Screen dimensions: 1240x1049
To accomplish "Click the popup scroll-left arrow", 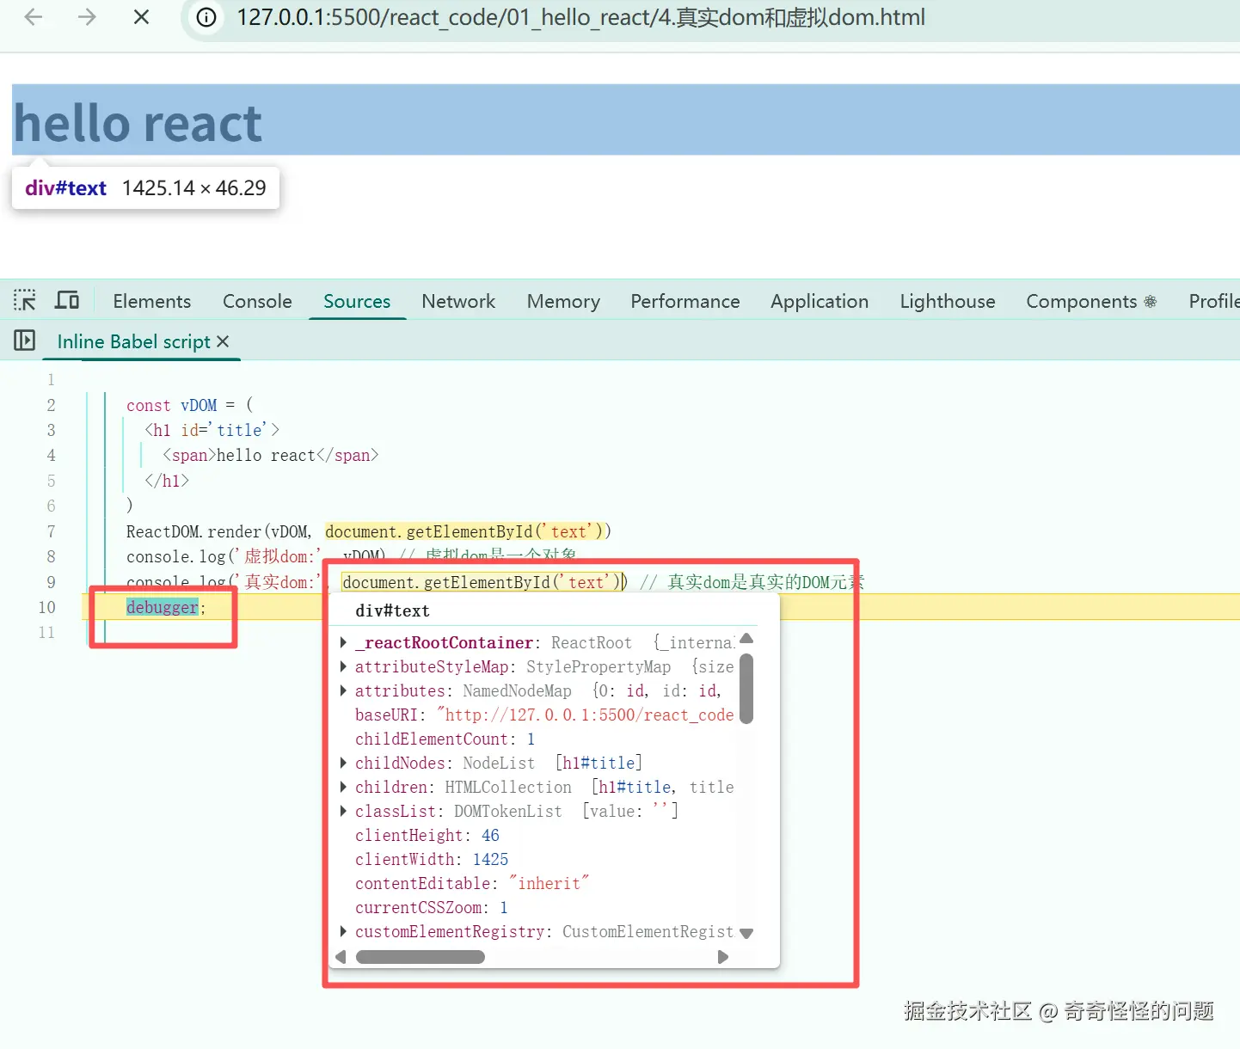I will 341,957.
